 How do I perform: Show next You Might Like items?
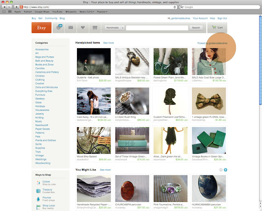coord(226,170)
